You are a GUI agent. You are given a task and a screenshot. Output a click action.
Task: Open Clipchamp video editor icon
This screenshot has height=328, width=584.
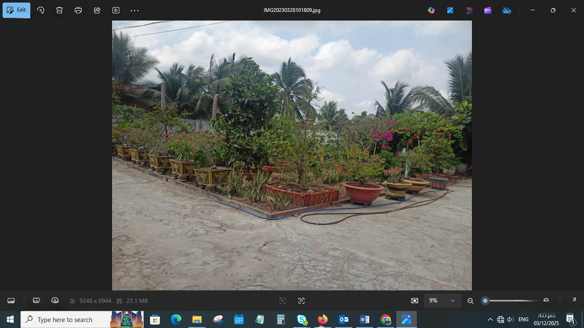[488, 10]
